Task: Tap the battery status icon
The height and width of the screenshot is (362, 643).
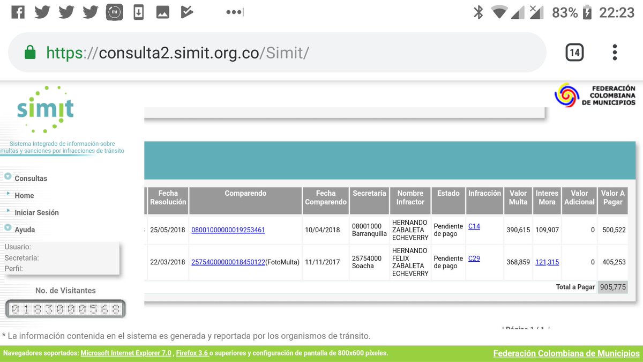Action: click(x=588, y=12)
